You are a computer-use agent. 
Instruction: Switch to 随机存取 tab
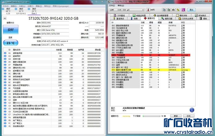point(182,15)
